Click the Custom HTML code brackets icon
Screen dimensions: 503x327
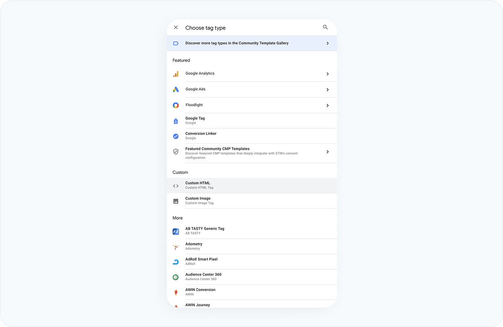(176, 186)
